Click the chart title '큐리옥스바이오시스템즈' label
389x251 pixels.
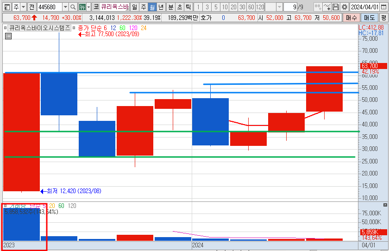tap(40, 28)
